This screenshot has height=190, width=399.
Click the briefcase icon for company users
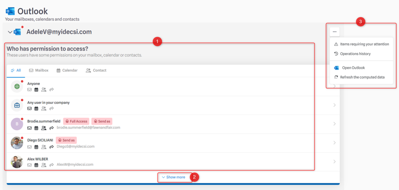(17, 106)
